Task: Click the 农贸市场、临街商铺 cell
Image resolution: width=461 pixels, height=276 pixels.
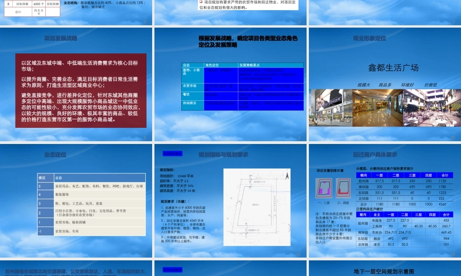Action: coord(100,222)
